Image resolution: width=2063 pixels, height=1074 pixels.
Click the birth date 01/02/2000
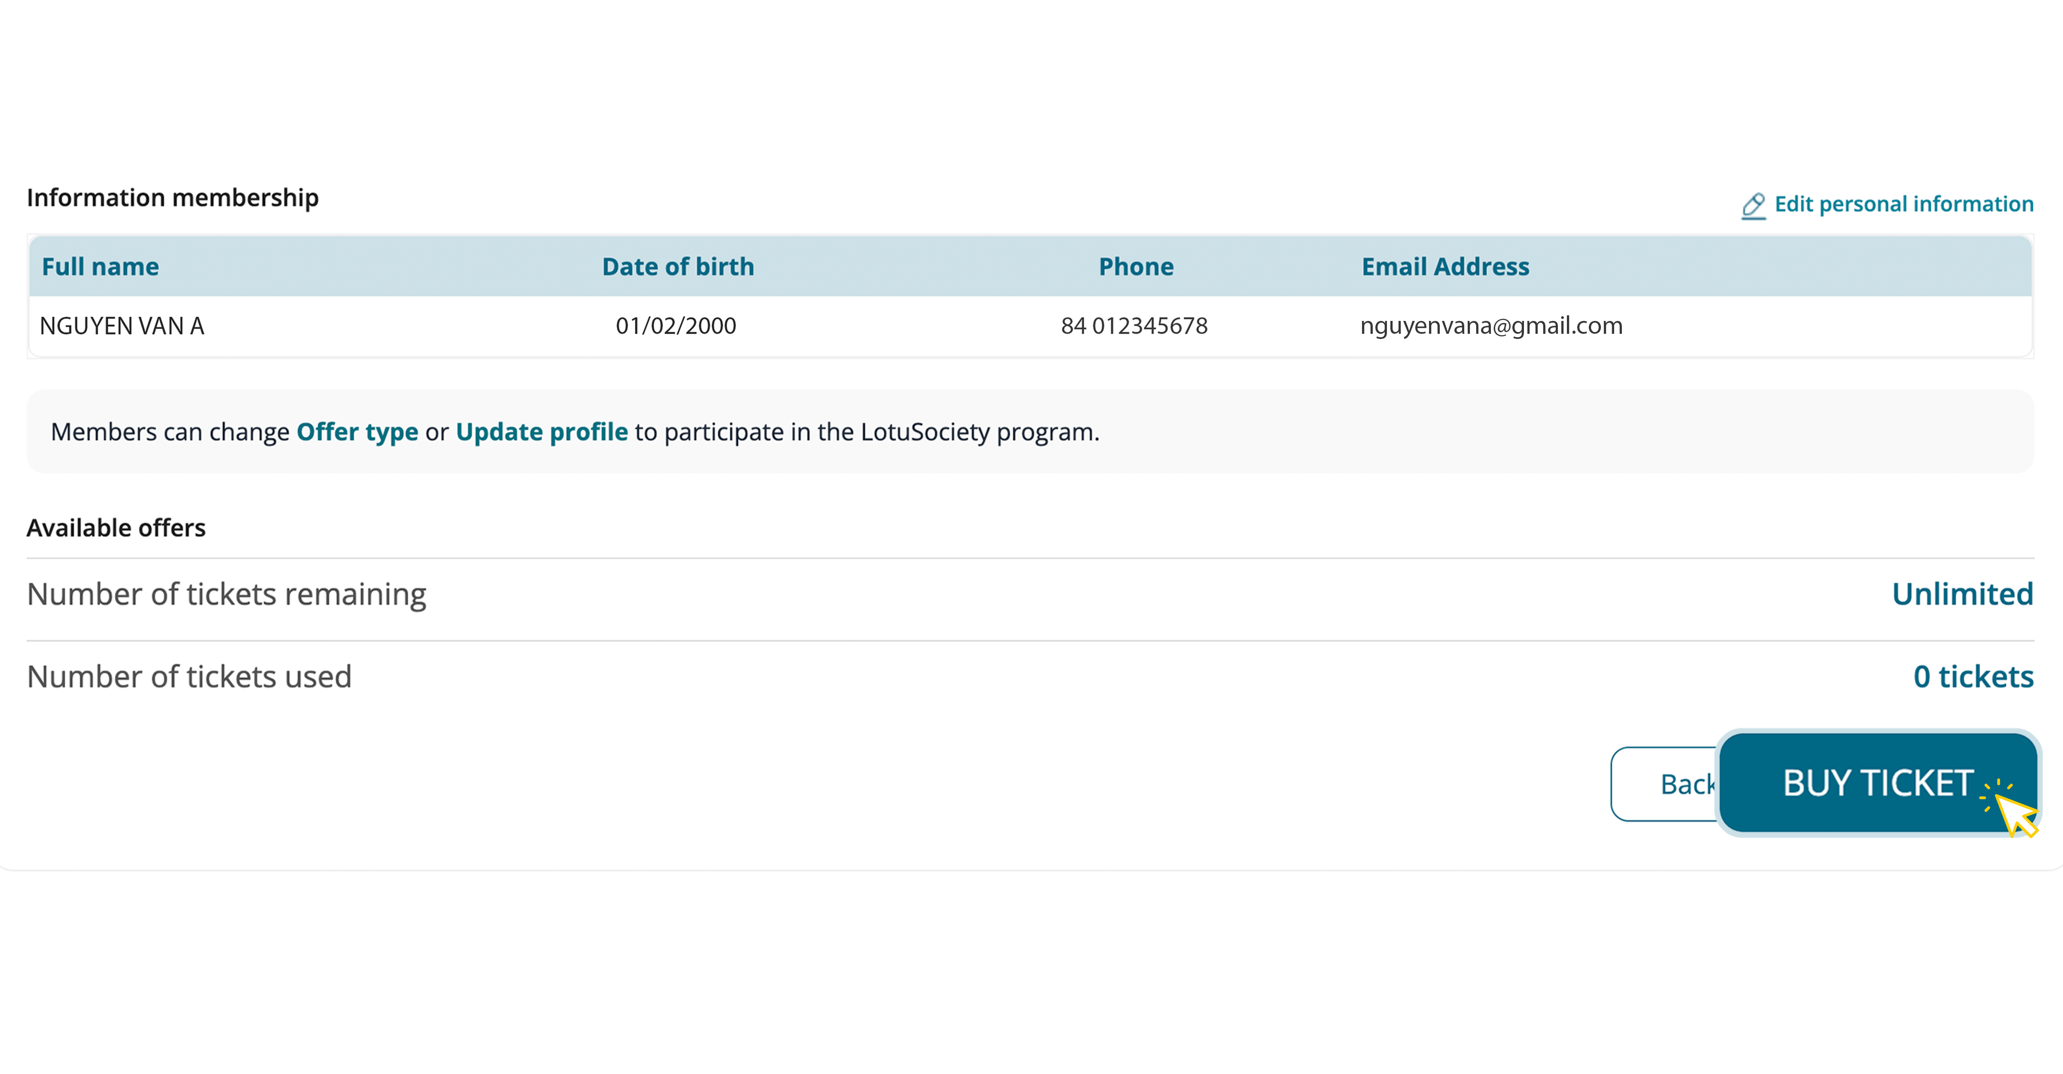675,326
